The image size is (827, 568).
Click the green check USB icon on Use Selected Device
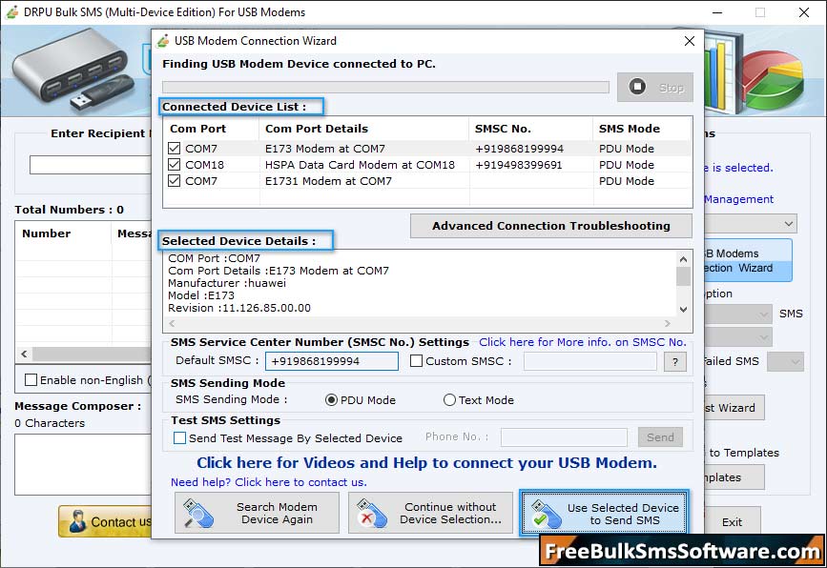coord(546,515)
